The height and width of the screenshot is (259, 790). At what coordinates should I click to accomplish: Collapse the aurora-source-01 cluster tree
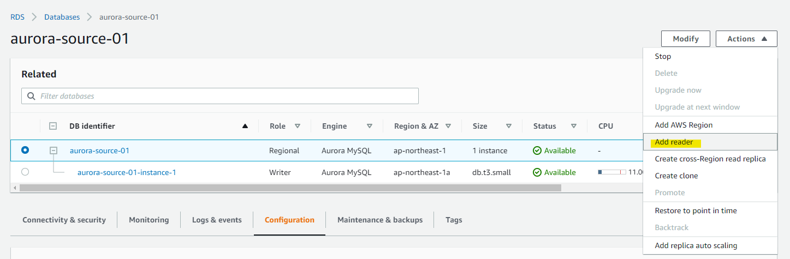(54, 150)
